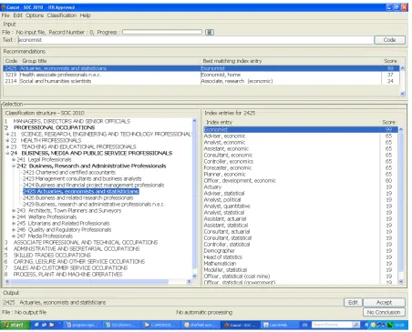This screenshot has height=332, width=412.
Task: Click the index entries scrollbar down arrow
Action: pos(401,282)
